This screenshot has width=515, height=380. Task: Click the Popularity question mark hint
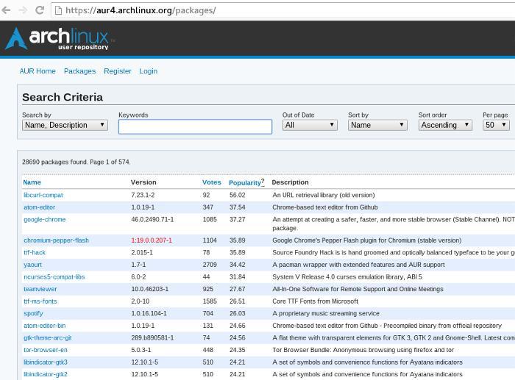point(263,181)
